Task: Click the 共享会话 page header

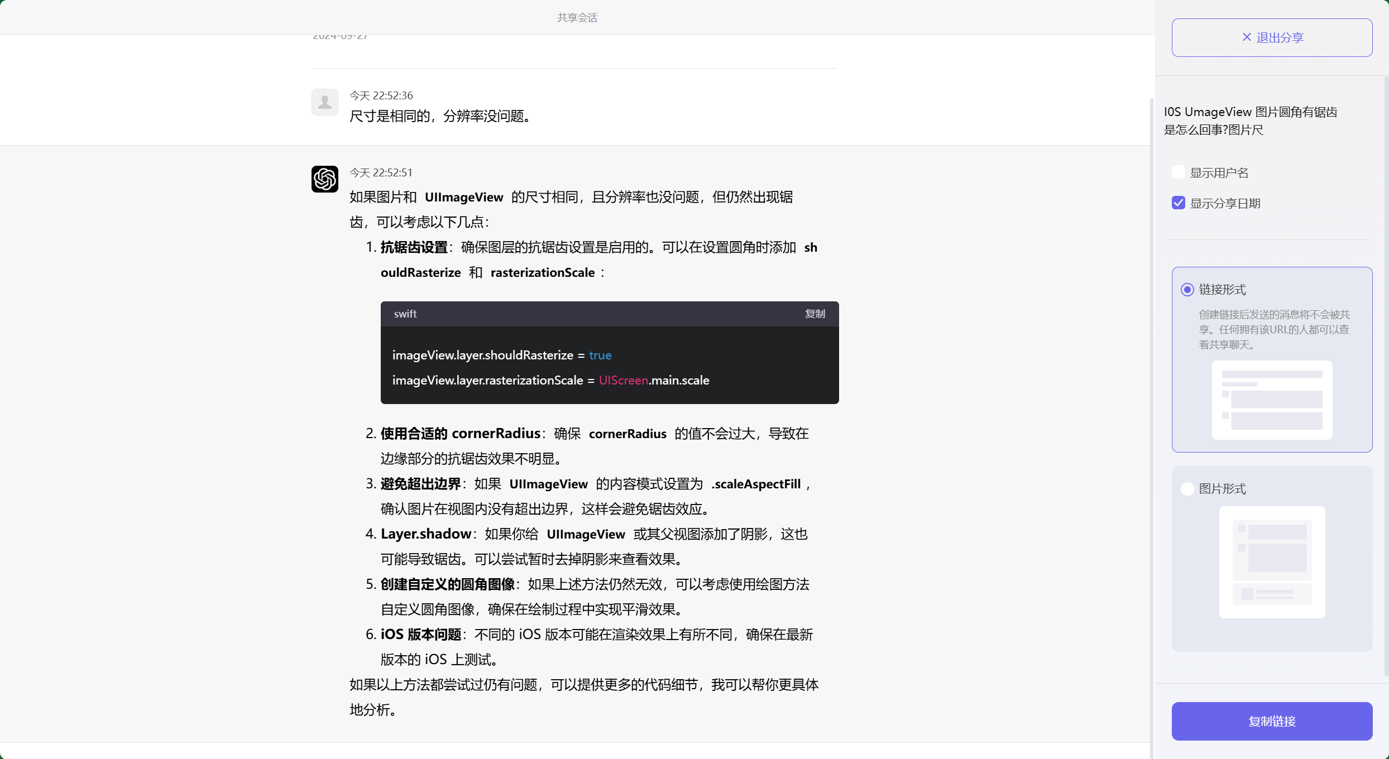Action: (576, 17)
